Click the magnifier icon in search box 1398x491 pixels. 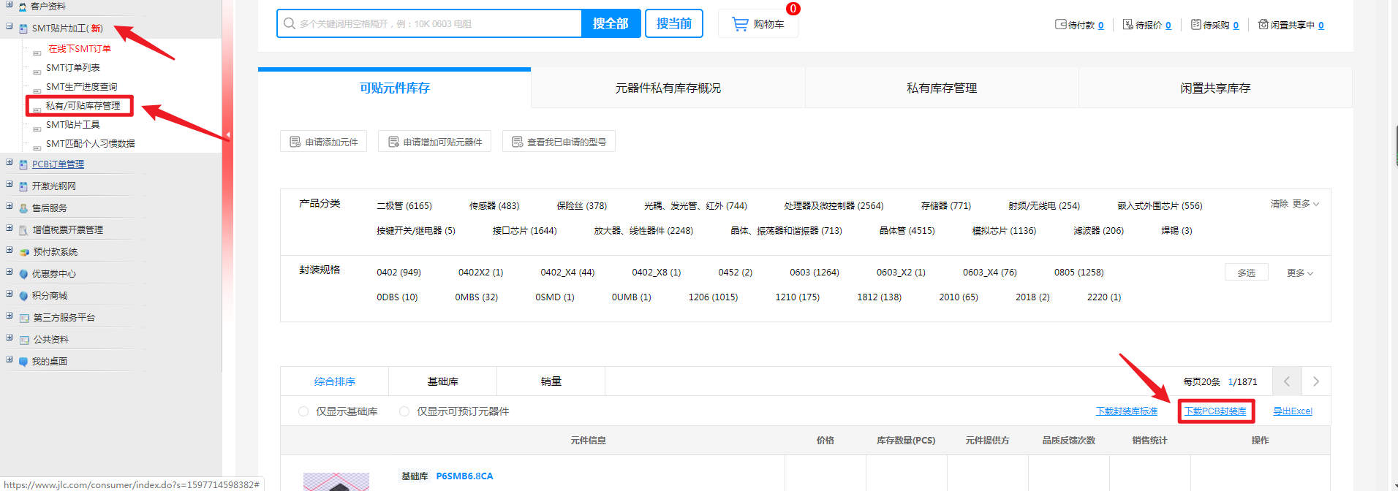tap(290, 23)
